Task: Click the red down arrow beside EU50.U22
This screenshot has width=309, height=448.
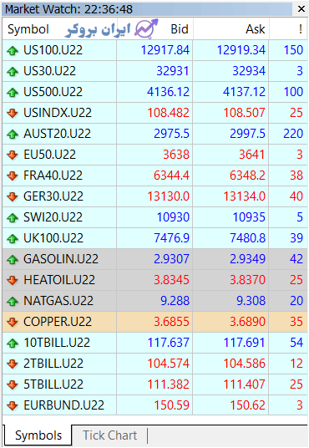Action: point(13,155)
